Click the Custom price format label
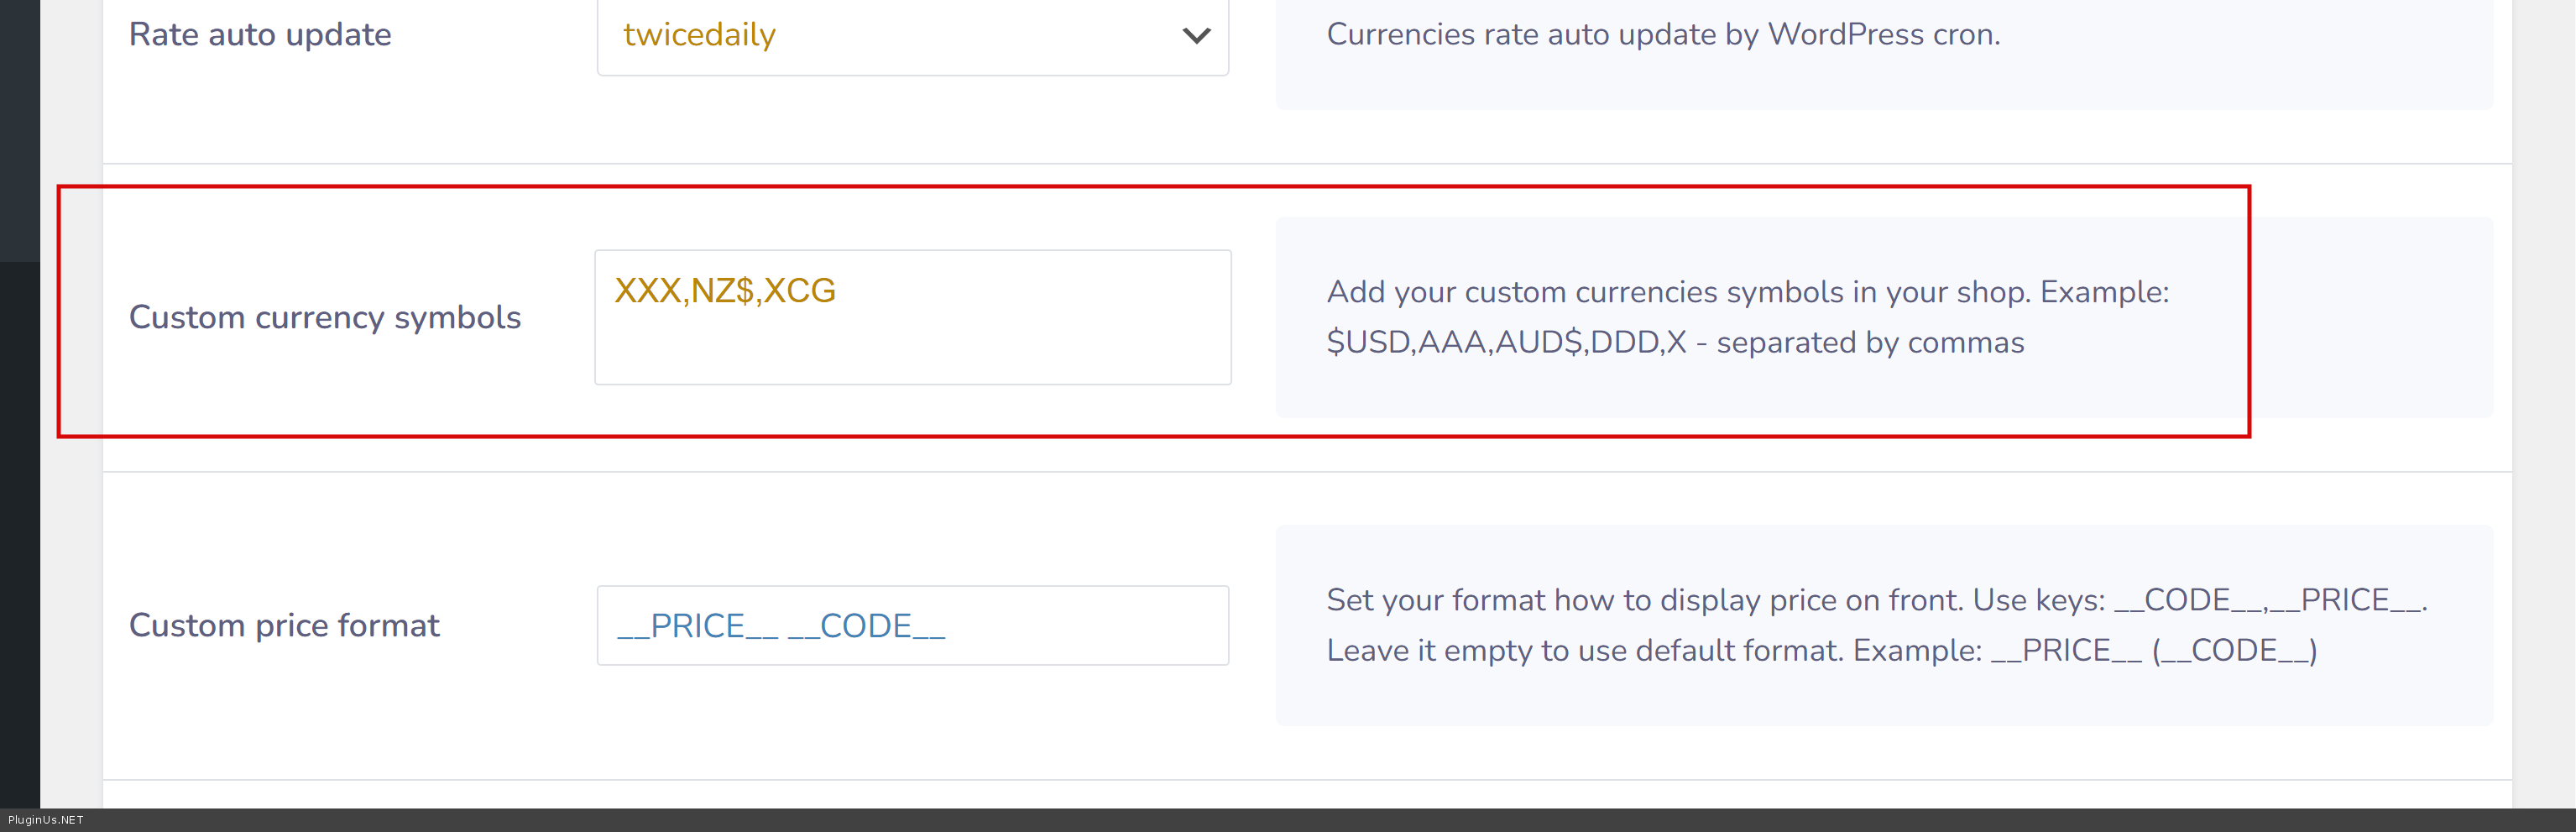 (x=284, y=625)
